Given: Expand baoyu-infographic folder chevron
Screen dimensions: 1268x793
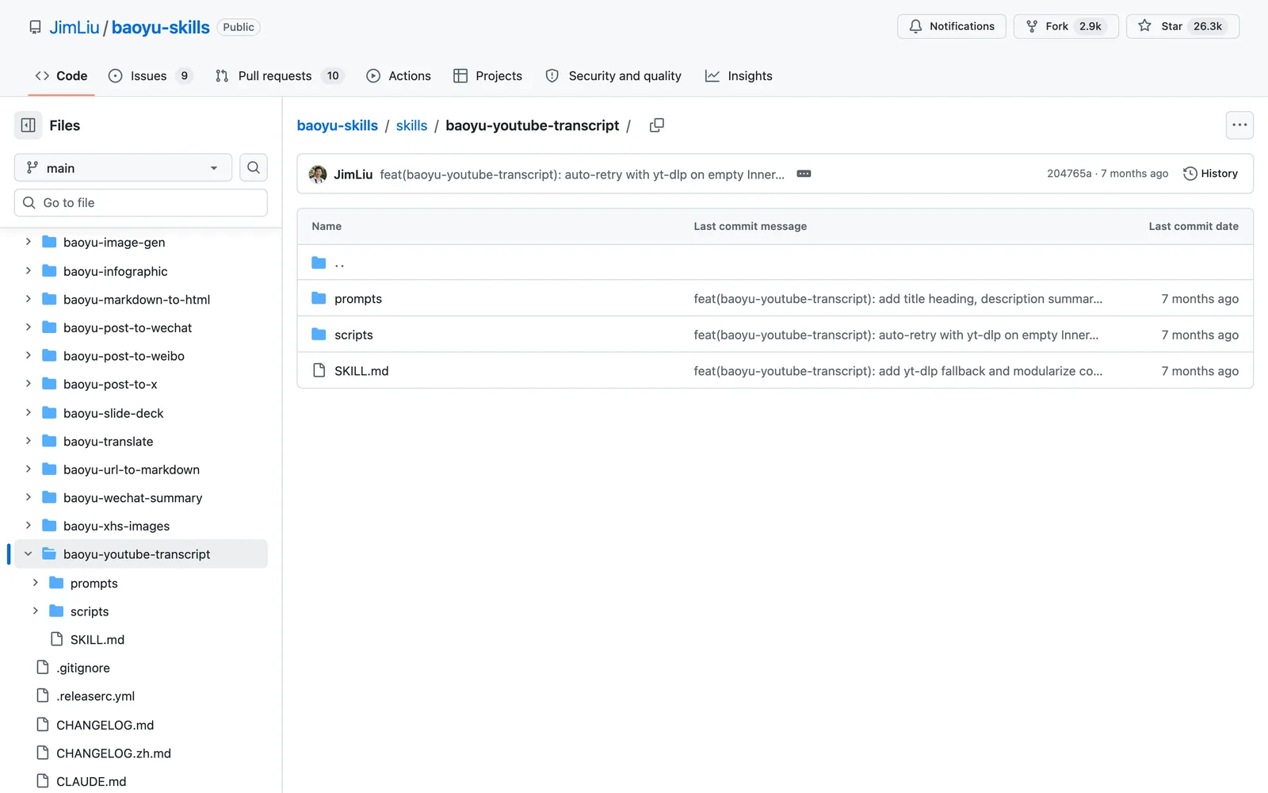Looking at the screenshot, I should 28,271.
